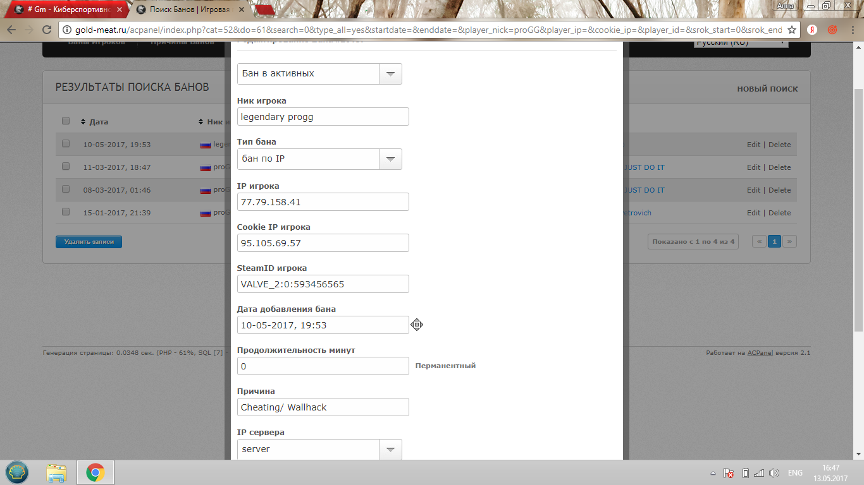Click Edit on the 15-01-2017 row
Image resolution: width=864 pixels, height=485 pixels.
[753, 213]
